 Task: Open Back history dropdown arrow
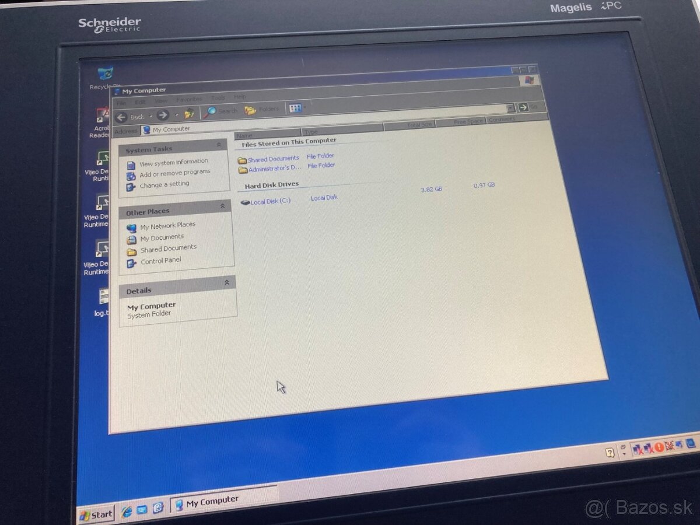(151, 117)
